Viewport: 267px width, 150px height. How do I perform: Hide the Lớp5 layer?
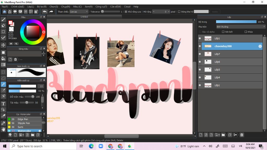tap(200, 70)
